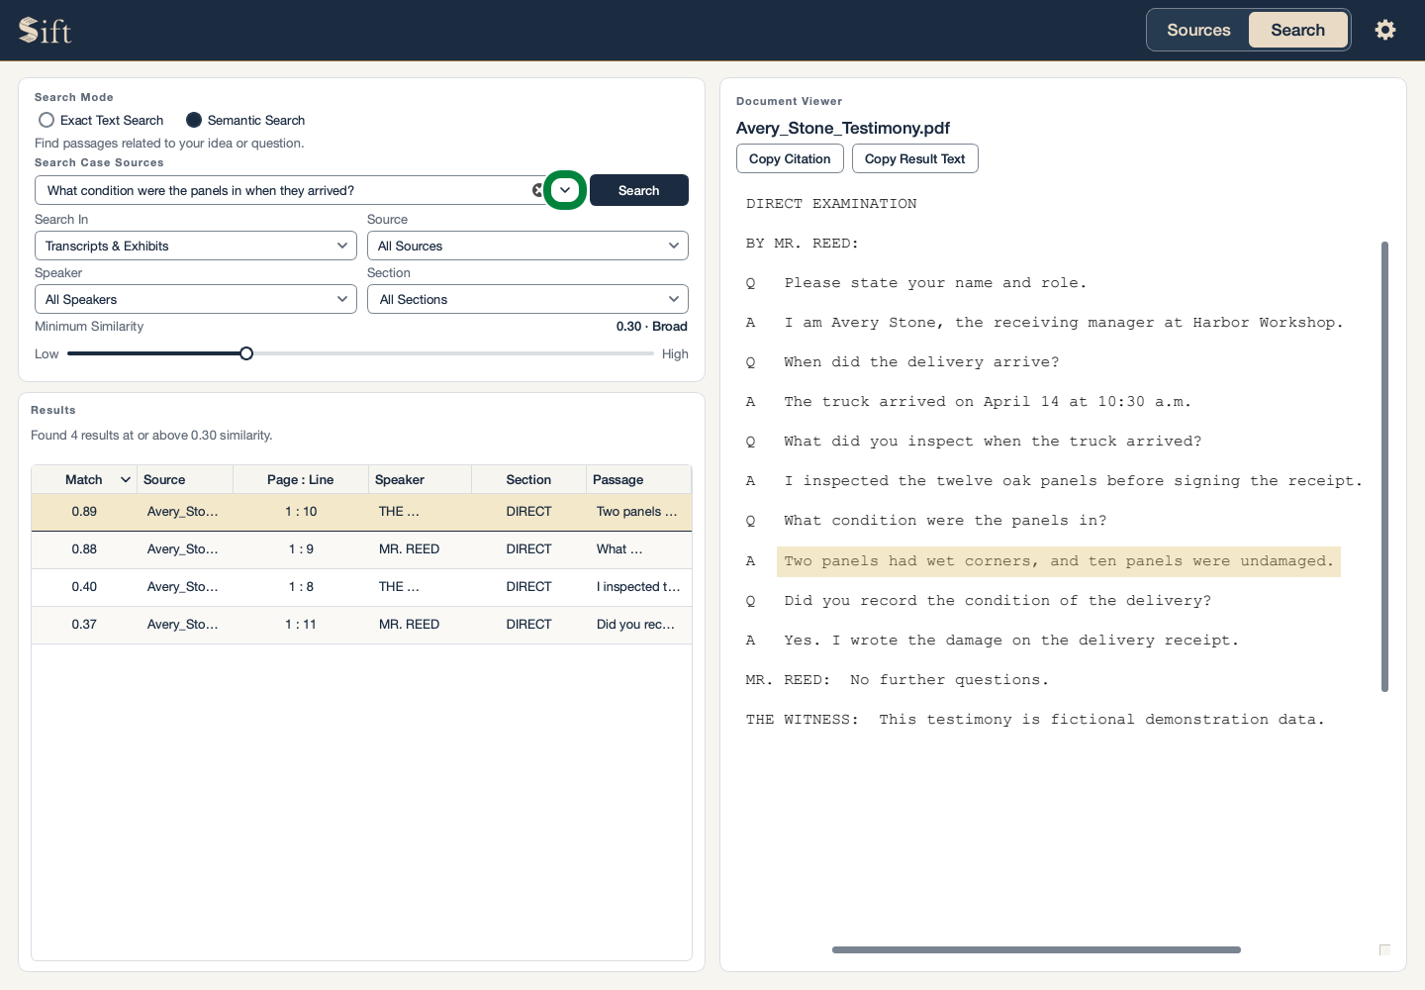Open the All Sections dropdown
1425x990 pixels.
coord(527,299)
